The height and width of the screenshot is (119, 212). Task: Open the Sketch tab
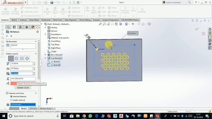point(14,20)
